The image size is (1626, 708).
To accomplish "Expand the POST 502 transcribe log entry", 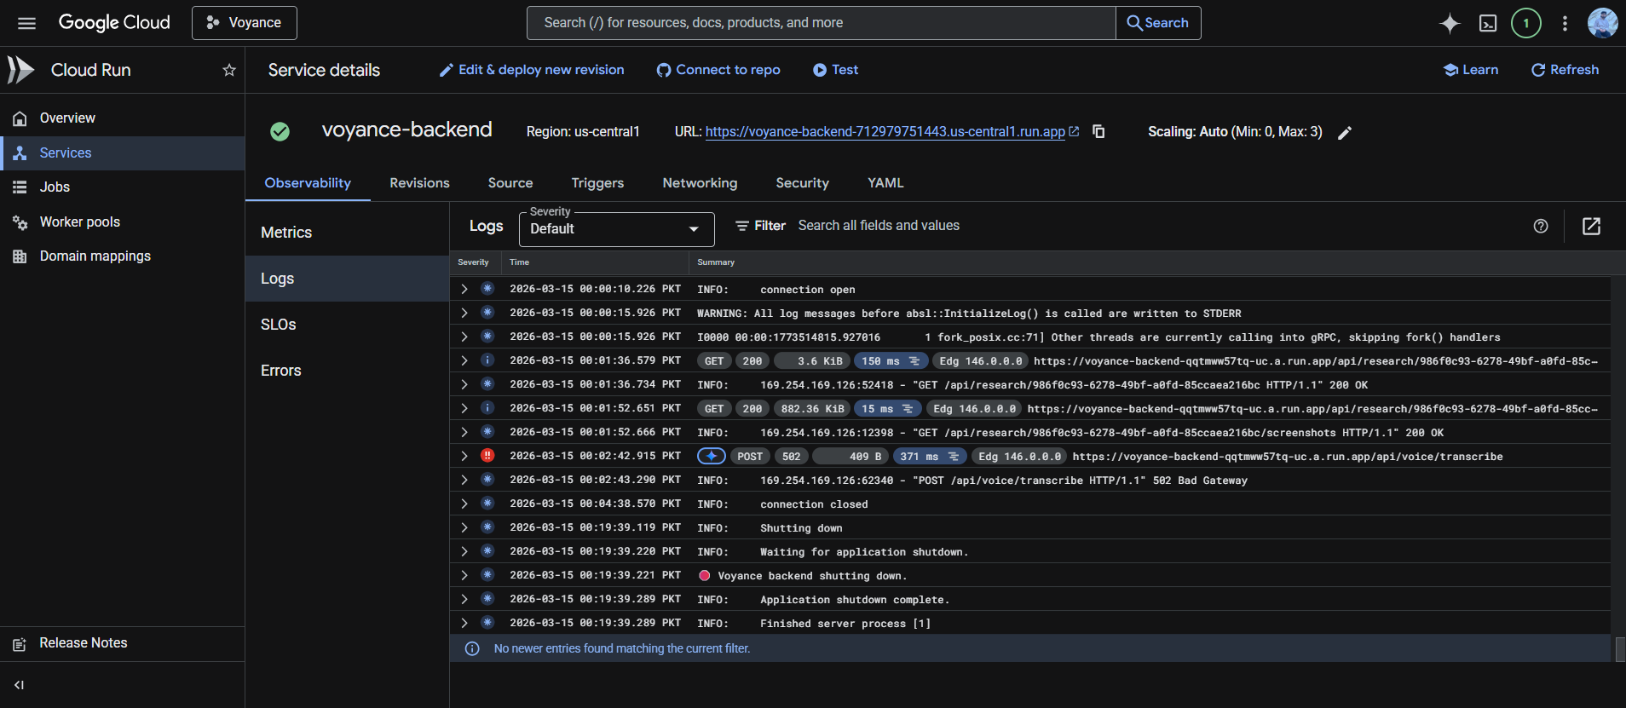I will click(464, 456).
